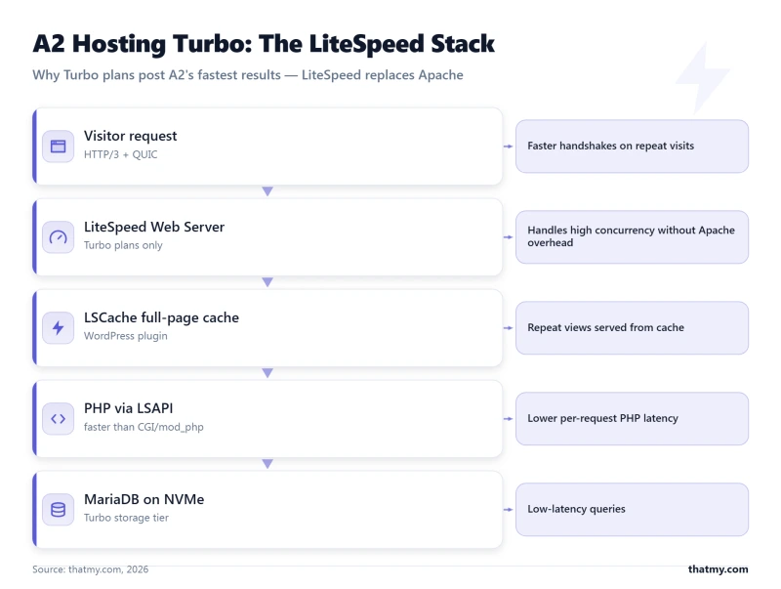Click the 'Visitor request' heading
The image size is (781, 589).
pyautogui.click(x=130, y=136)
